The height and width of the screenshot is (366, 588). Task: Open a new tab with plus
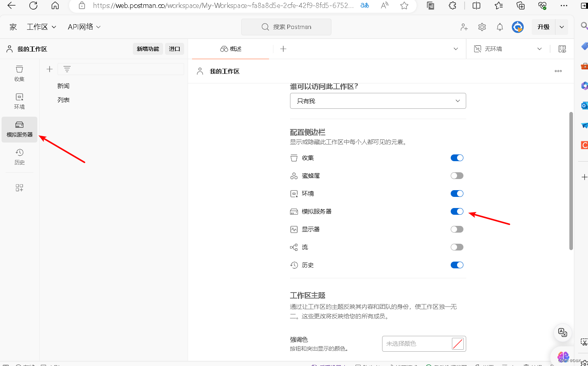click(283, 49)
